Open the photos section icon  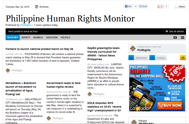pos(182,38)
